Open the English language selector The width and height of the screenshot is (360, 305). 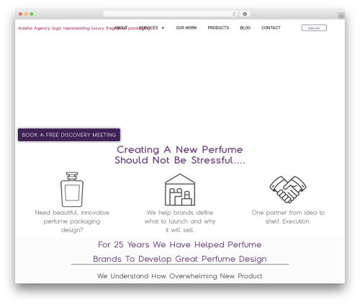point(314,28)
